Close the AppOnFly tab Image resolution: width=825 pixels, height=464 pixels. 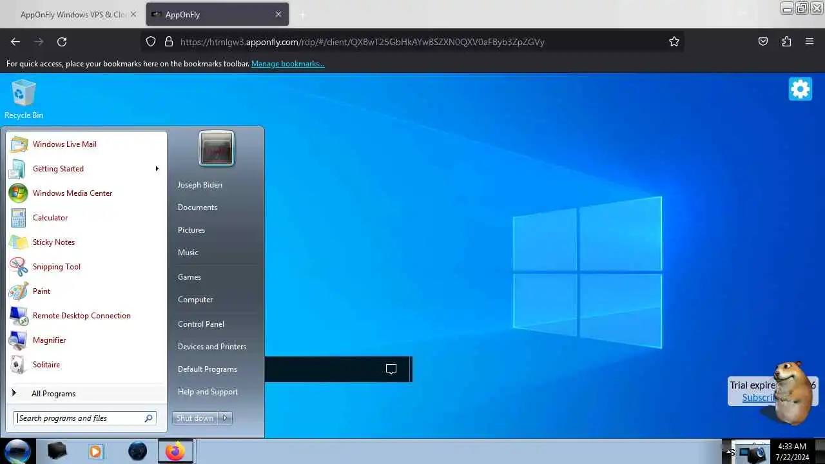pos(278,14)
